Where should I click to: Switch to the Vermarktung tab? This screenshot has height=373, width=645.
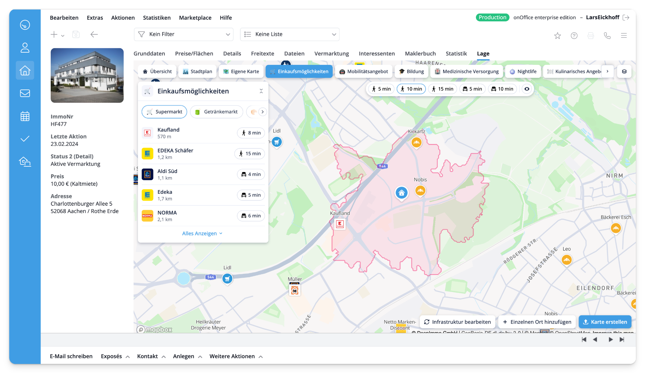tap(331, 54)
